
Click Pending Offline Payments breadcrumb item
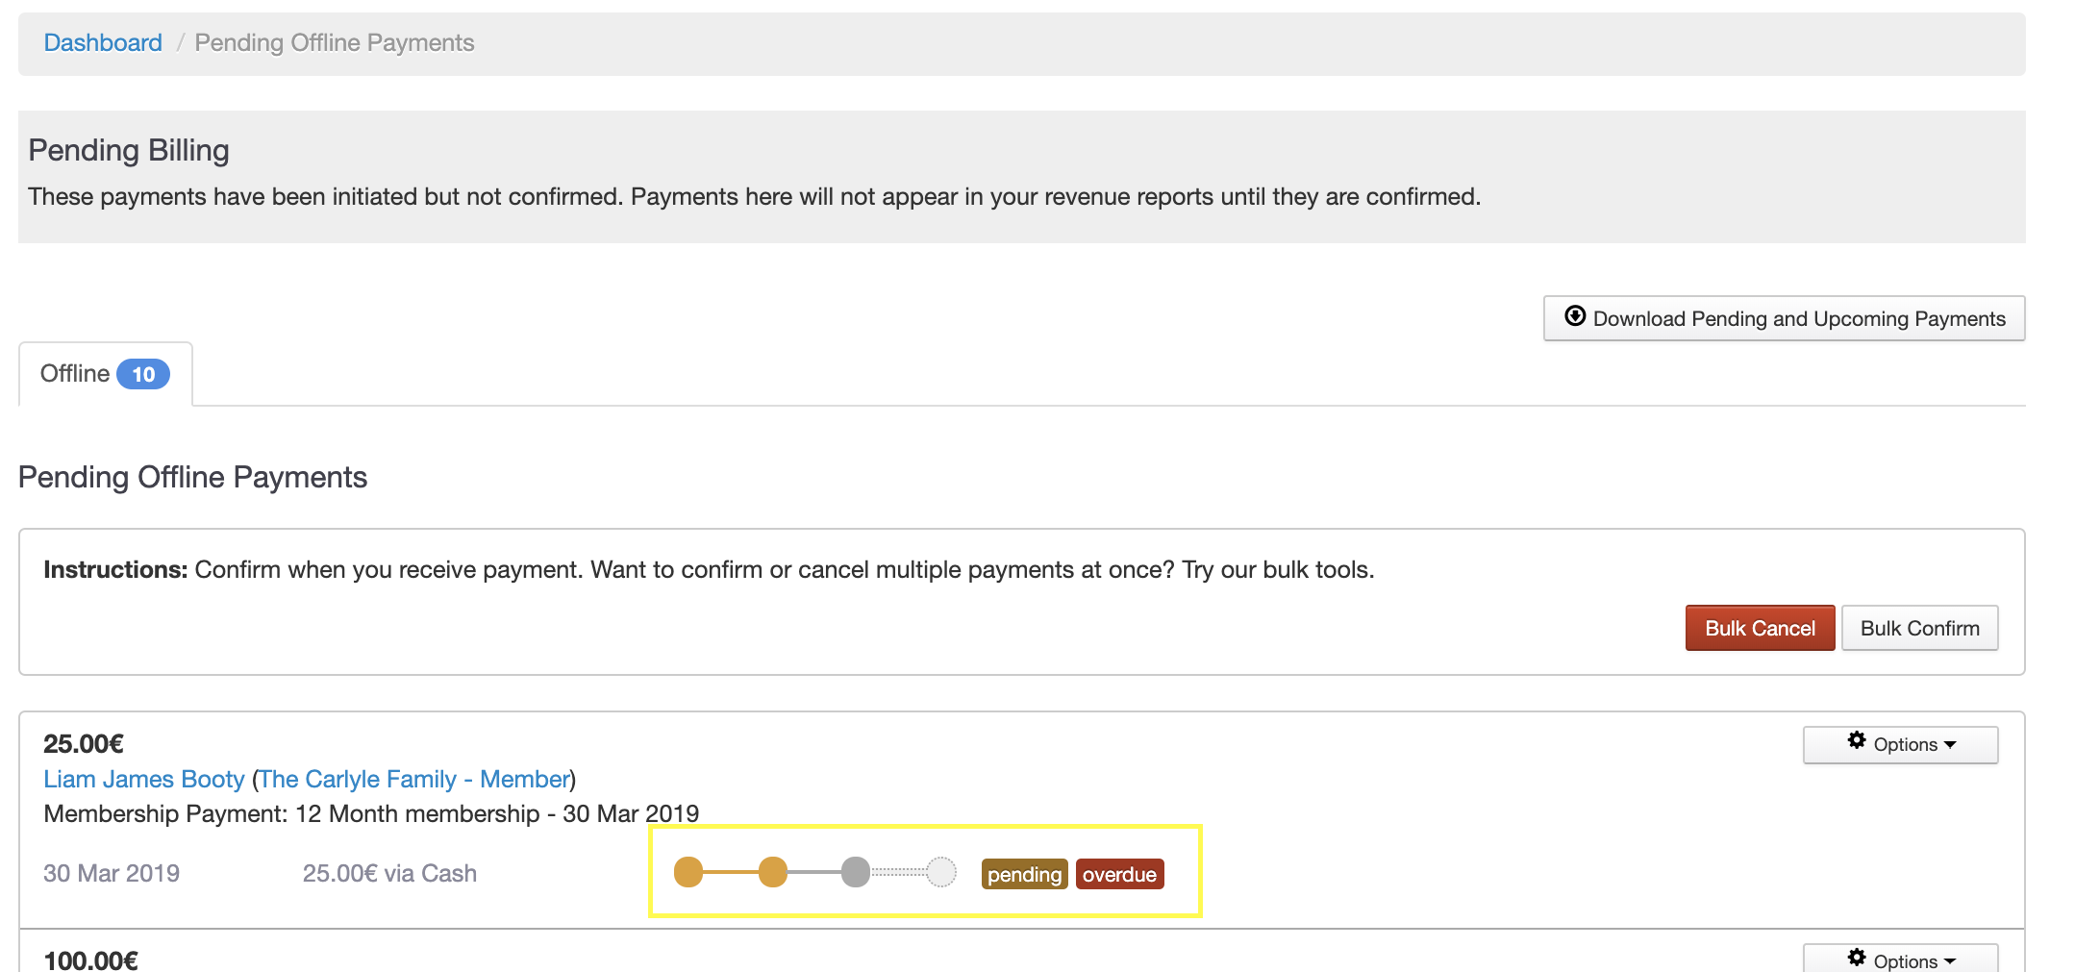(x=334, y=43)
